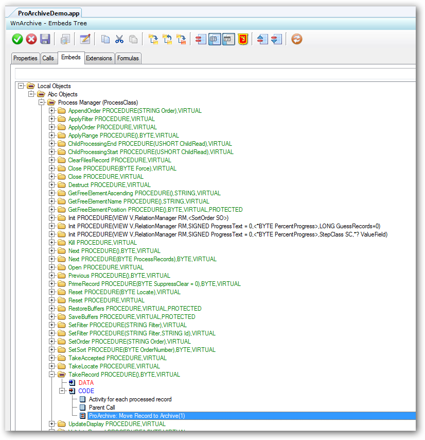Expand the TakeAccepted PROCEDURE node
The width and height of the screenshot is (425, 440).
(x=52, y=358)
